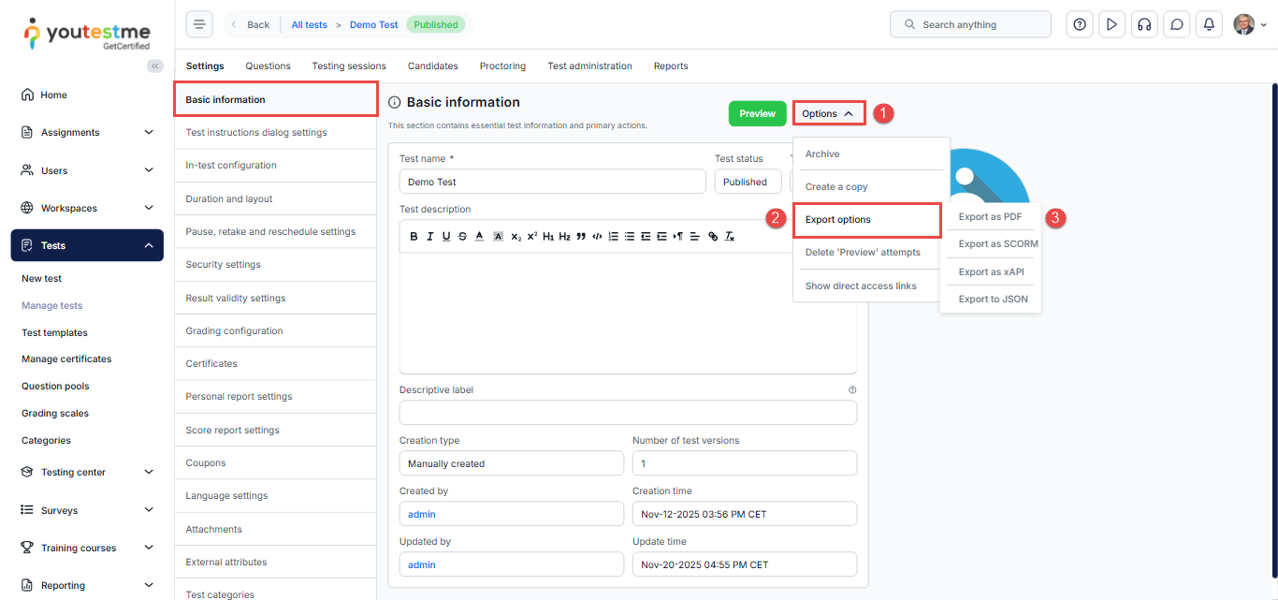This screenshot has width=1278, height=600.
Task: Click the help question mark icon
Action: coord(1080,24)
